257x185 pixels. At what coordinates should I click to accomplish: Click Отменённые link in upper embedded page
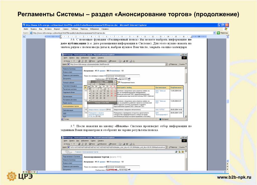click(115, 71)
